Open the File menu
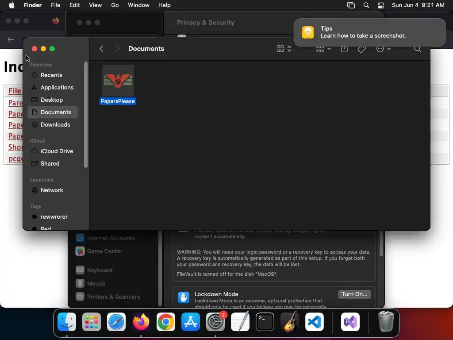 [x=55, y=5]
